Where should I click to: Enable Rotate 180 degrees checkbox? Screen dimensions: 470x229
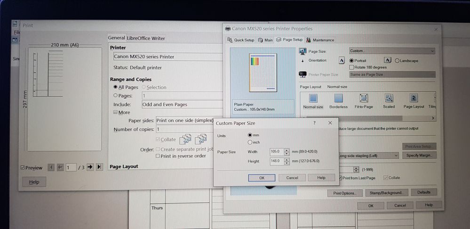pos(352,67)
